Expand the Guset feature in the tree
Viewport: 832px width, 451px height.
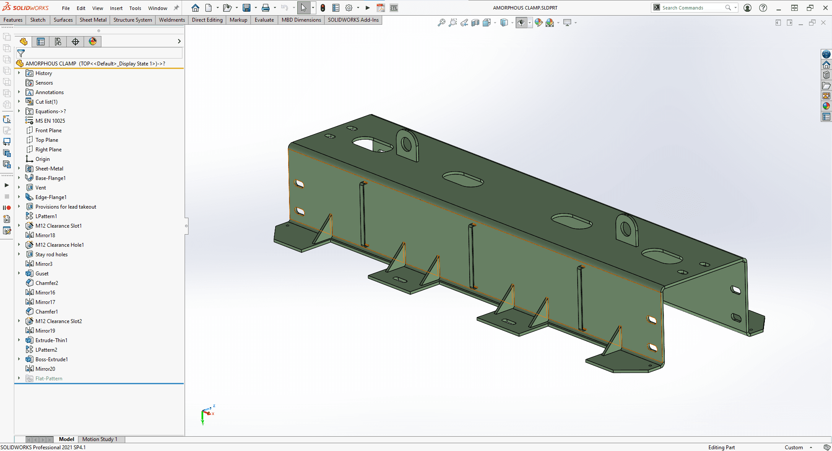click(19, 273)
